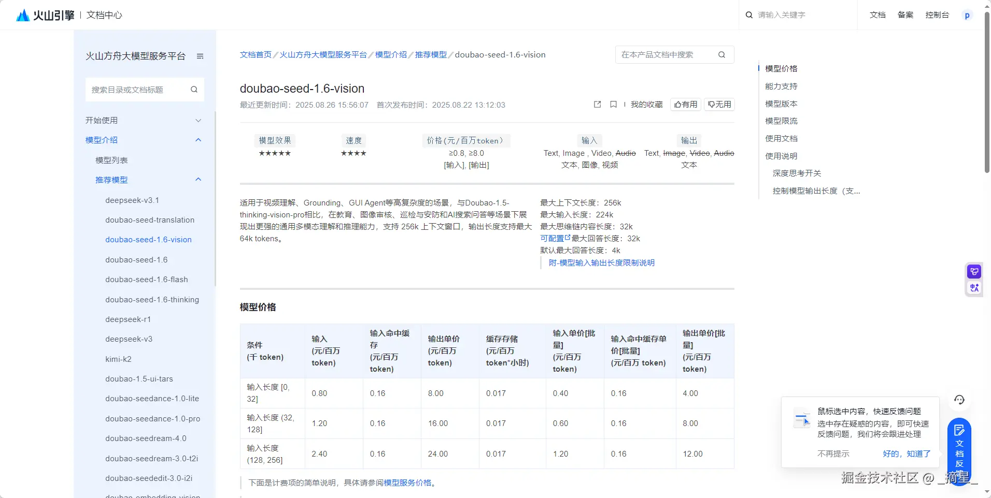Image resolution: width=991 pixels, height=498 pixels.
Task: Click the translate floating icon
Action: [x=974, y=288]
